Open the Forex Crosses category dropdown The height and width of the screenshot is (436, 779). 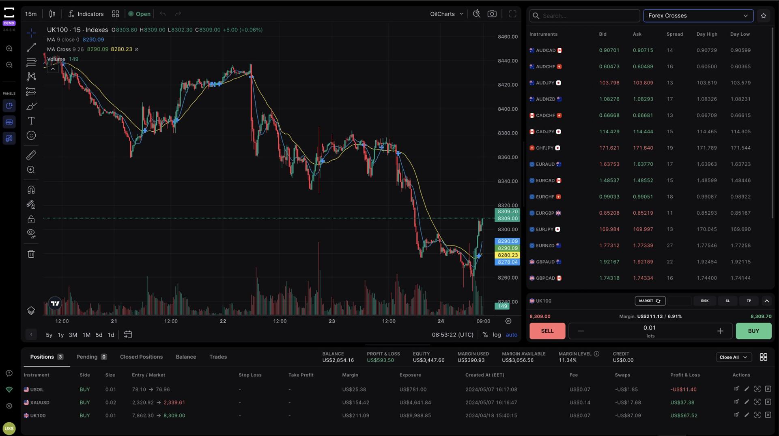click(x=698, y=16)
